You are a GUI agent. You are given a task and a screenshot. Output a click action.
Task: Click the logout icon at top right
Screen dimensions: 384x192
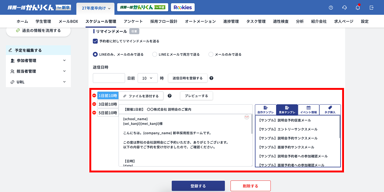(x=372, y=8)
